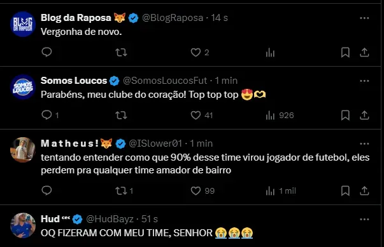
Task: View the 926 views analytics icon
Action: pos(271,115)
